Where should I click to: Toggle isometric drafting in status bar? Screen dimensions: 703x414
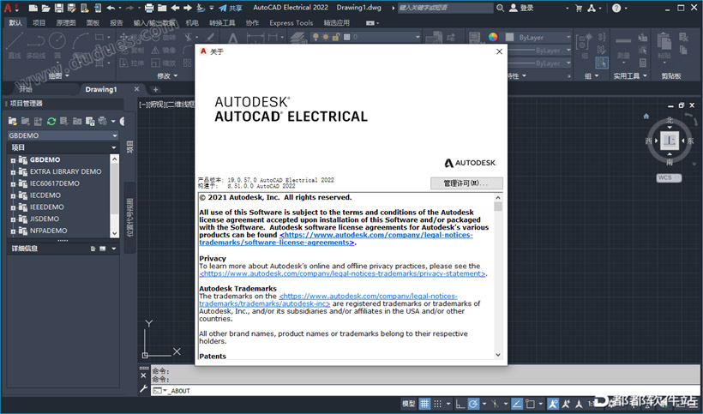tap(495, 404)
